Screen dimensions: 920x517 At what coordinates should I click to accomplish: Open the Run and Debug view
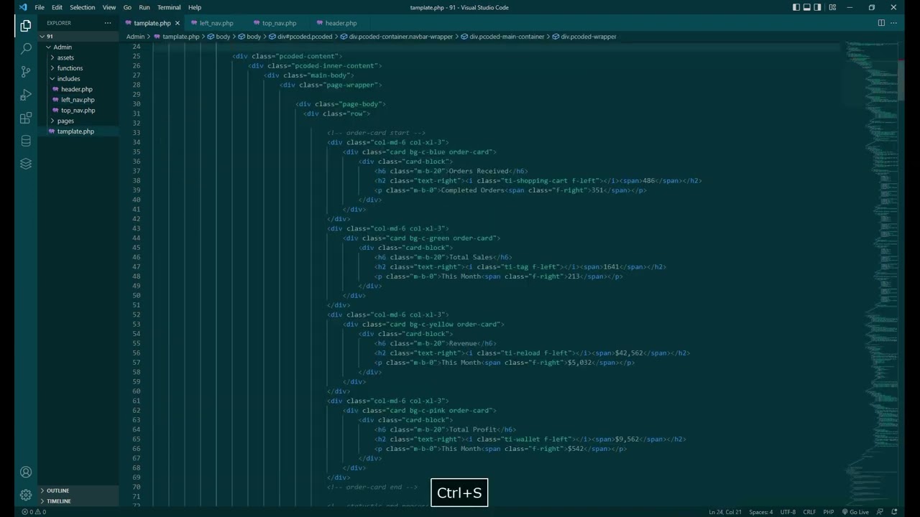pyautogui.click(x=26, y=95)
